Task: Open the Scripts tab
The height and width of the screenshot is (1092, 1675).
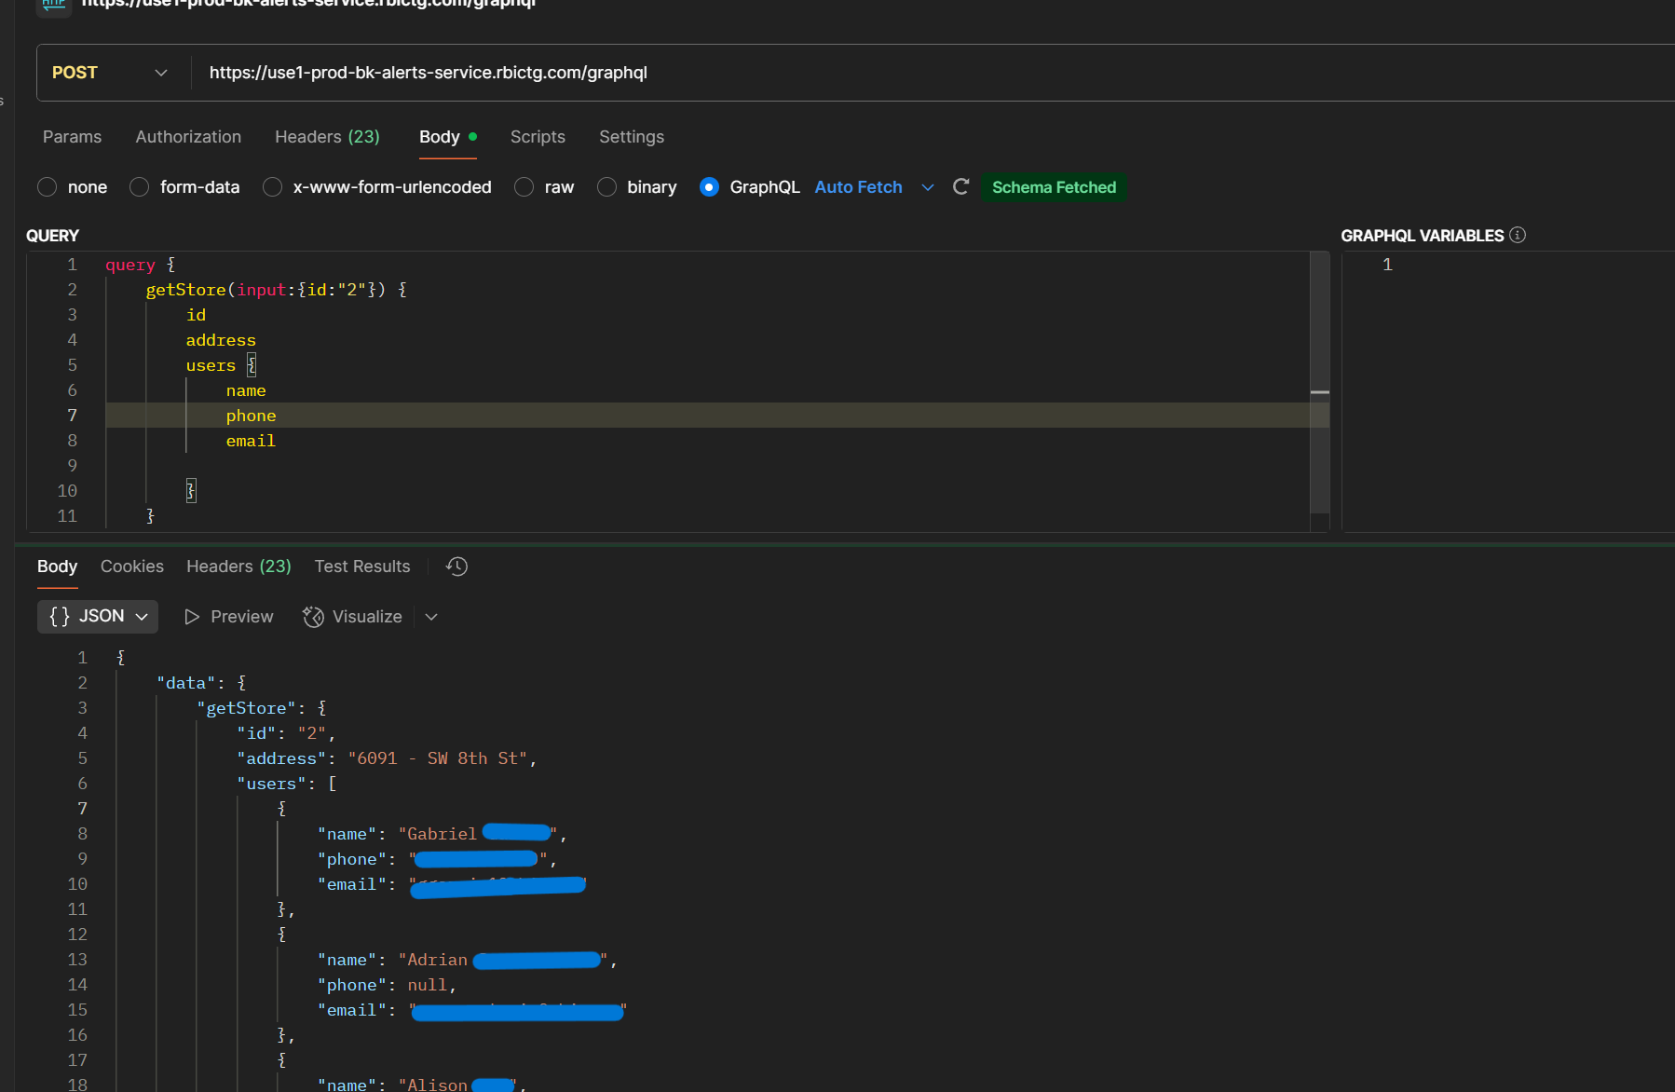Action: [x=538, y=137]
